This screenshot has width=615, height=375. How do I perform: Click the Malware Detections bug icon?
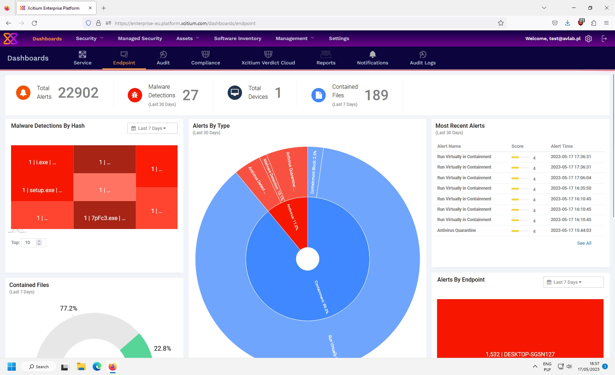point(135,95)
